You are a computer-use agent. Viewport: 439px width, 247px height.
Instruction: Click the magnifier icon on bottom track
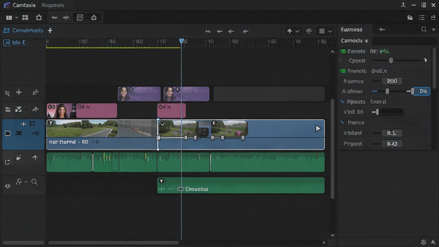click(34, 182)
